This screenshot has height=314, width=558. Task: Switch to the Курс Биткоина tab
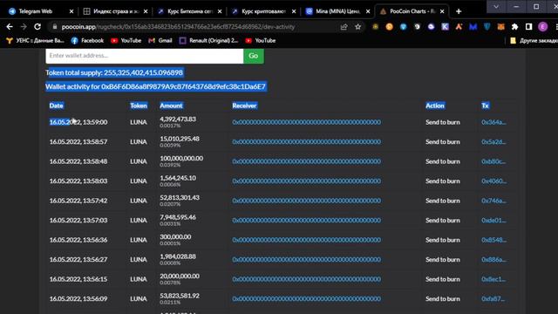click(x=190, y=11)
